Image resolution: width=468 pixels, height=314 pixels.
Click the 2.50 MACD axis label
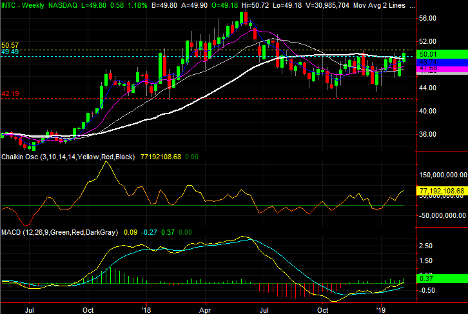click(x=425, y=246)
